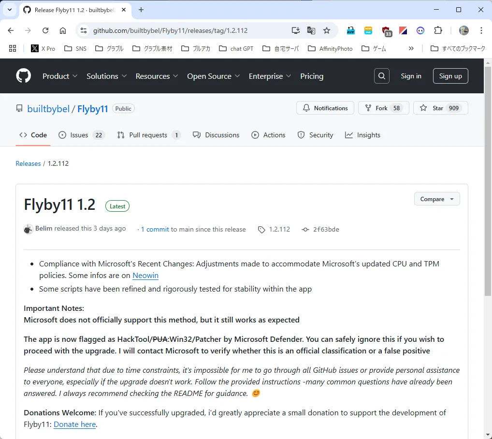
Task: Open すべてのブックマーク folder
Action: pyautogui.click(x=458, y=48)
